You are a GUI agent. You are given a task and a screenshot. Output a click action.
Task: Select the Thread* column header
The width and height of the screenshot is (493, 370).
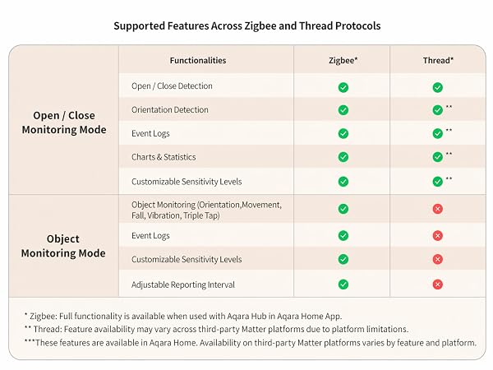[438, 60]
